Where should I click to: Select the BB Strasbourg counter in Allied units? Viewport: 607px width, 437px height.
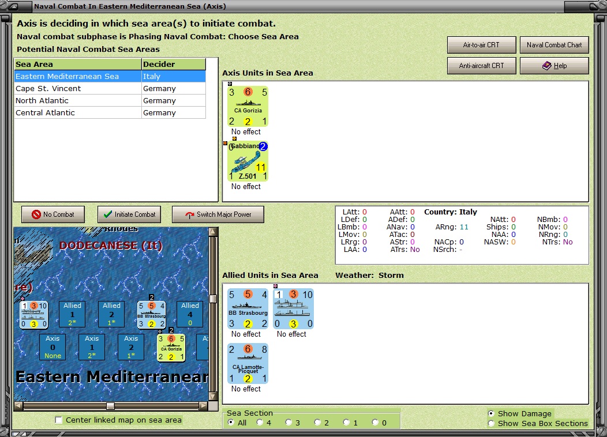click(x=248, y=308)
